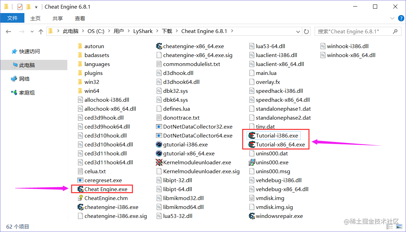406x232 pixels.
Task: Expand the chevron after LyShark in path
Action: point(157,31)
